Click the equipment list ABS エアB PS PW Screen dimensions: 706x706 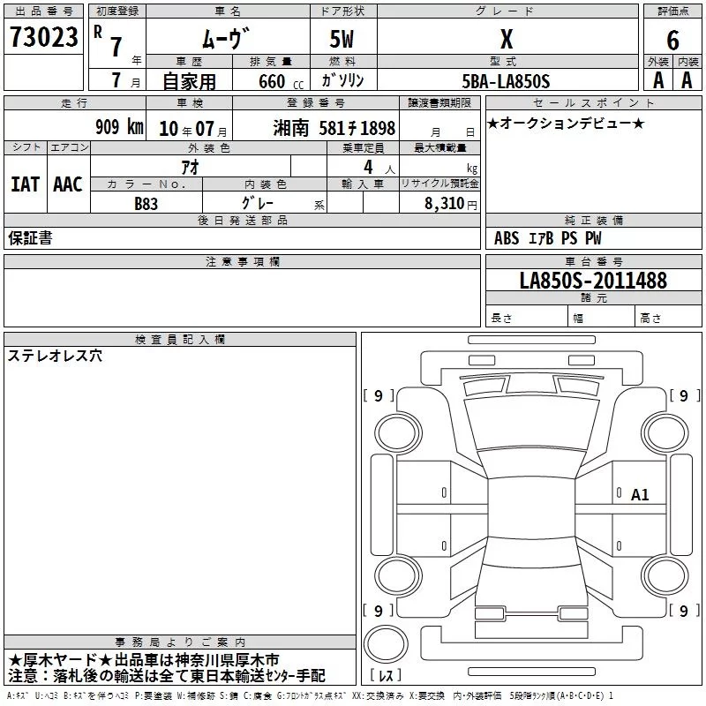pyautogui.click(x=547, y=238)
